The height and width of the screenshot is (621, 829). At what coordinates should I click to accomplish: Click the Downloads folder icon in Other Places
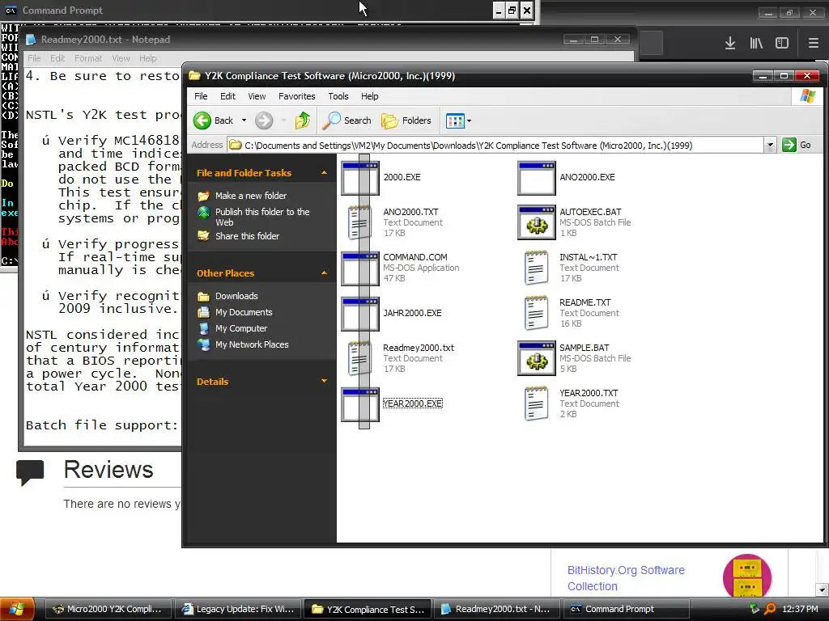203,296
